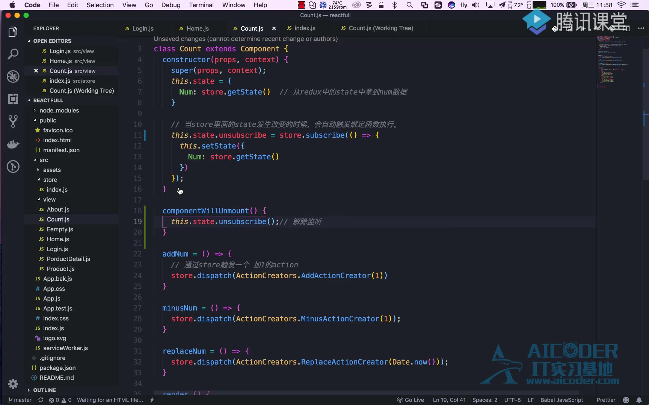
Task: Open the Debug activity bar icon
Action: (x=13, y=76)
